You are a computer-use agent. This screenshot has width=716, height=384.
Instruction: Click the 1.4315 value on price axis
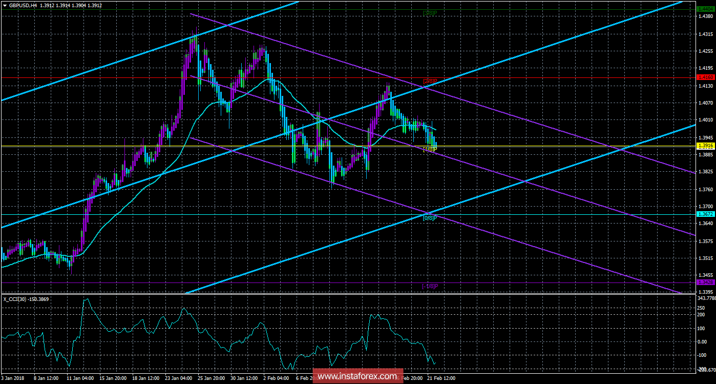click(x=705, y=34)
